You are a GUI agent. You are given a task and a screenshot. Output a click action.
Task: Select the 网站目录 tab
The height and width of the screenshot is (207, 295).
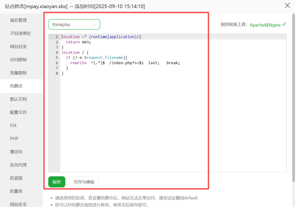pos(18,47)
